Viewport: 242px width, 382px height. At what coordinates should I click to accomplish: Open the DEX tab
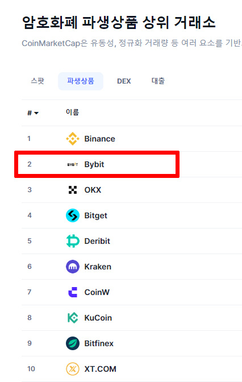(x=124, y=81)
